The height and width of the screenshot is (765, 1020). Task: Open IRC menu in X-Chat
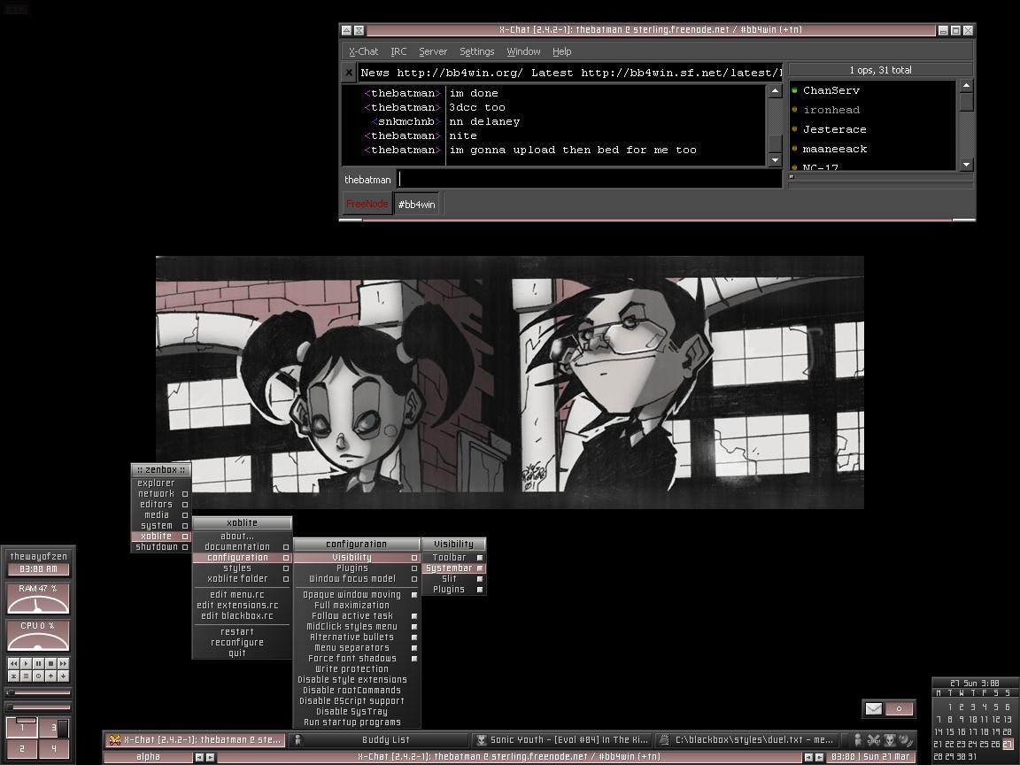coord(398,51)
